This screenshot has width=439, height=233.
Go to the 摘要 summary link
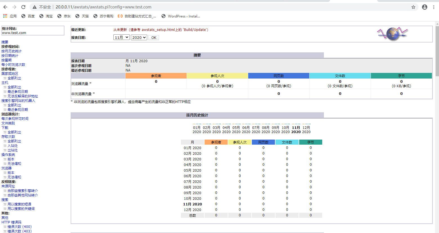[5, 42]
